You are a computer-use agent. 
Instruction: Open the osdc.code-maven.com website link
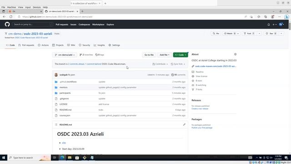216,66
